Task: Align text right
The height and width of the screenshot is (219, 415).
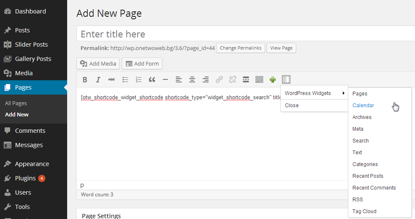Action: click(x=206, y=79)
